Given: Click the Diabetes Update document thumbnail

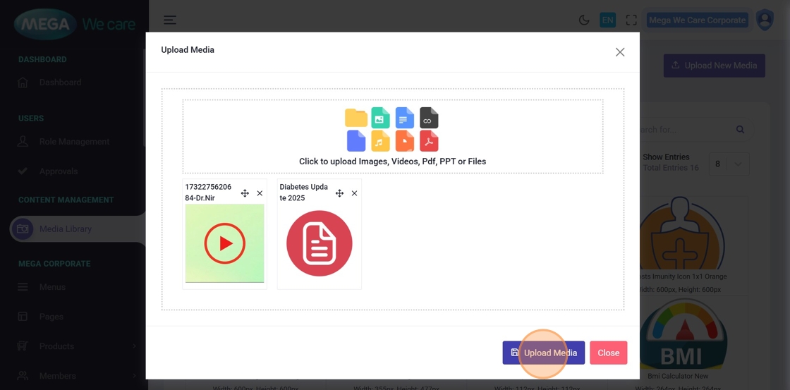Looking at the screenshot, I should pyautogui.click(x=319, y=243).
